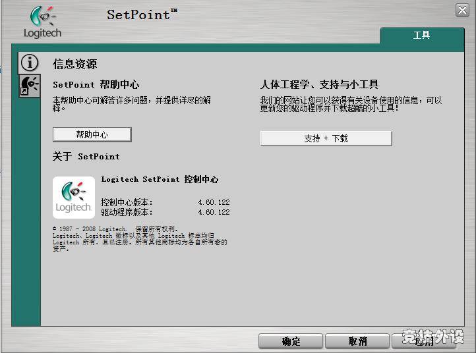Click the Logitech logo in the About section
Screen dimensions: 476x353
tap(73, 198)
